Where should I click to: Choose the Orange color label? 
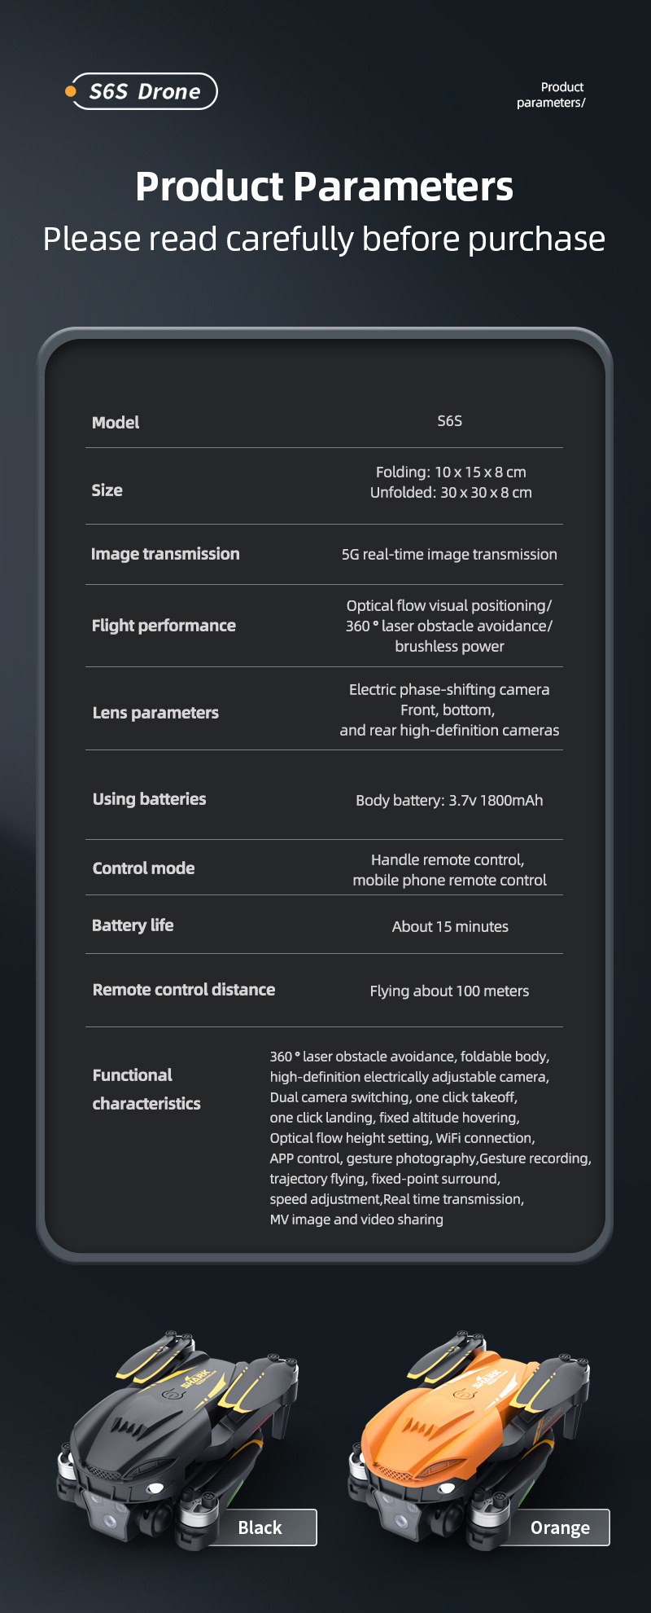click(560, 1527)
